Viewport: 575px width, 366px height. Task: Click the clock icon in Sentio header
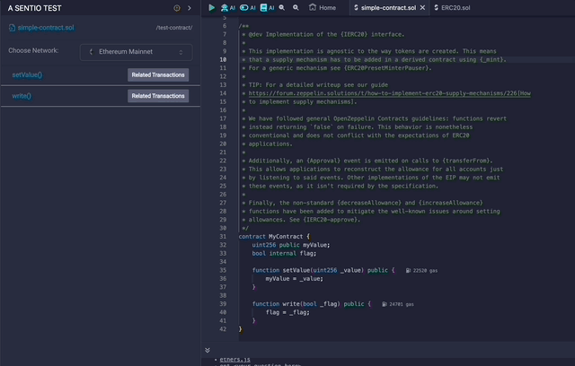[176, 7]
